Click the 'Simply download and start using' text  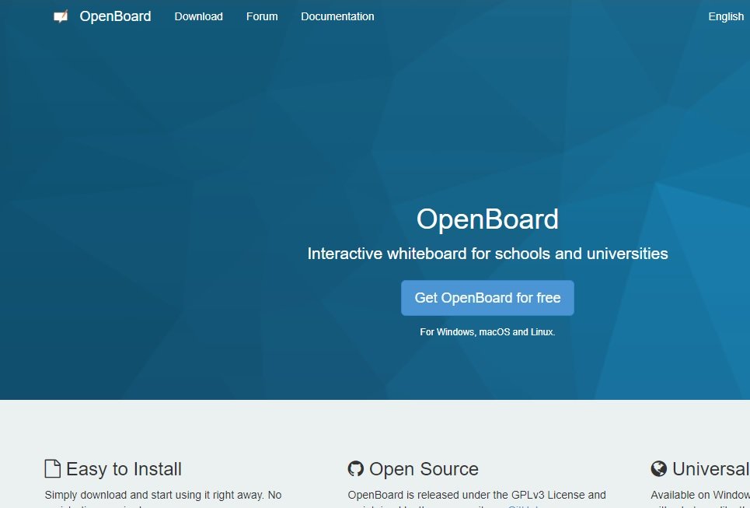[124, 495]
